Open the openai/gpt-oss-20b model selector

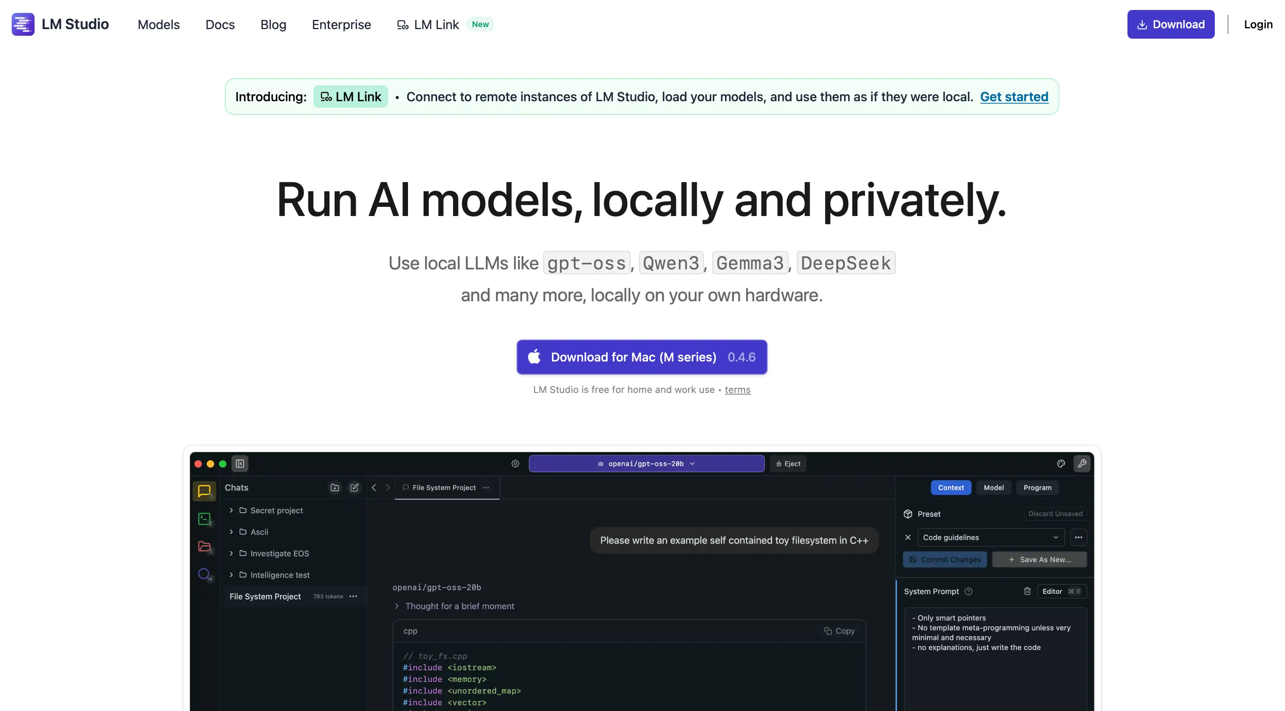coord(646,464)
